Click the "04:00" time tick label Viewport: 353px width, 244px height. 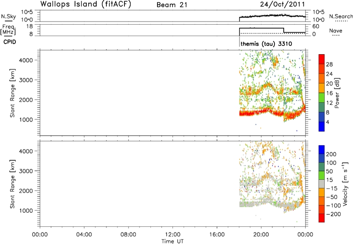[x=84, y=235]
